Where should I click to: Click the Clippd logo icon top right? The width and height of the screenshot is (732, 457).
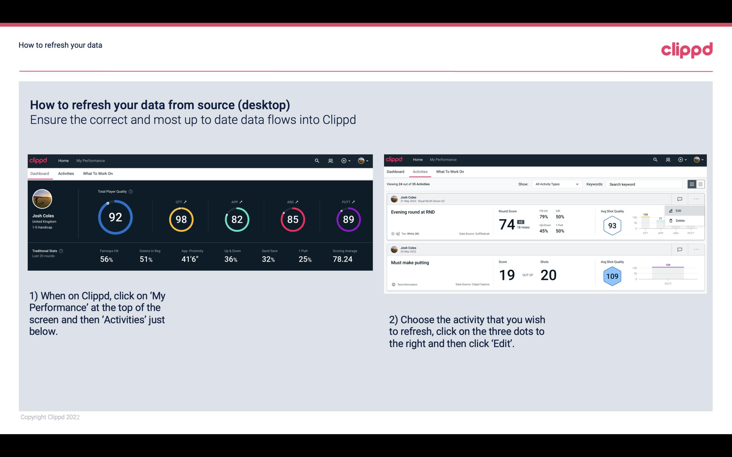(x=687, y=50)
